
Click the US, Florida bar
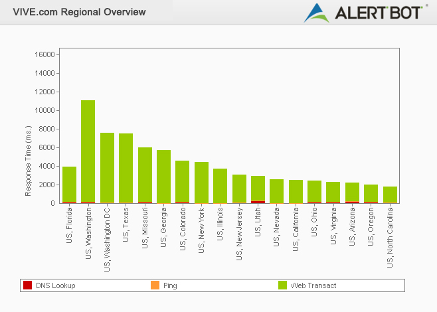tap(69, 185)
